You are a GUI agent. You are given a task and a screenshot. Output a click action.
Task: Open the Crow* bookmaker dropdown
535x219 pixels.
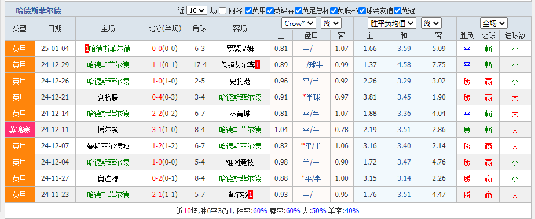299,24
